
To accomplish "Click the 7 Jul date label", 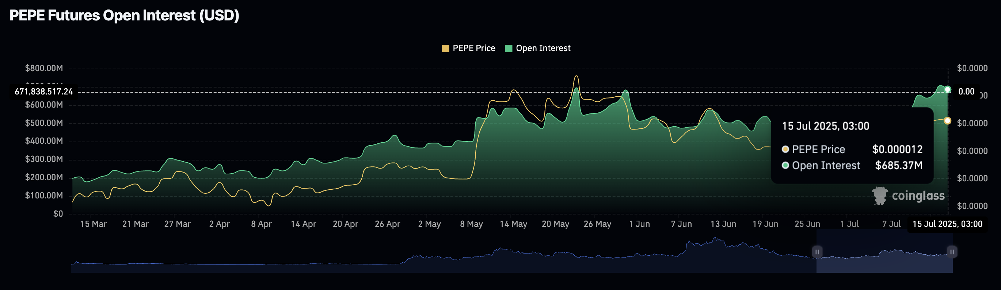I will point(891,224).
